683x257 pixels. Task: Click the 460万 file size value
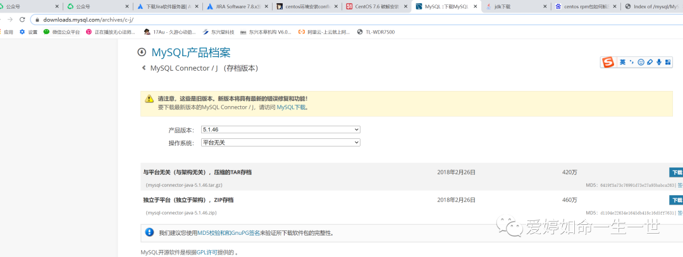[569, 200]
